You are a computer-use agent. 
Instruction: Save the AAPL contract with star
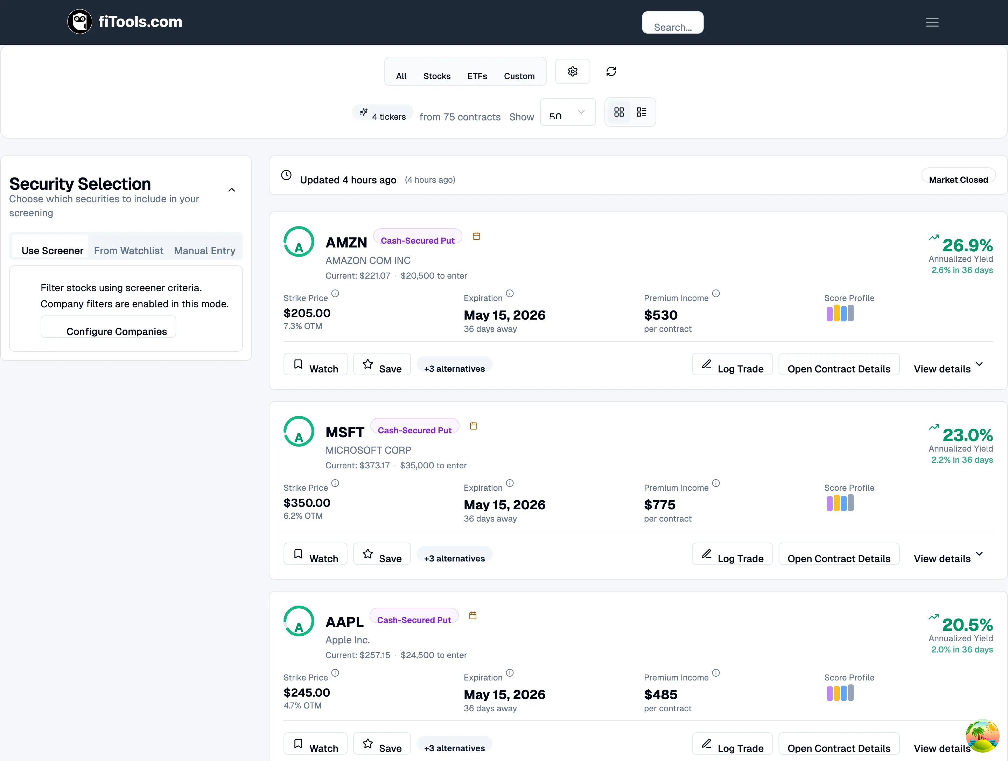[382, 744]
